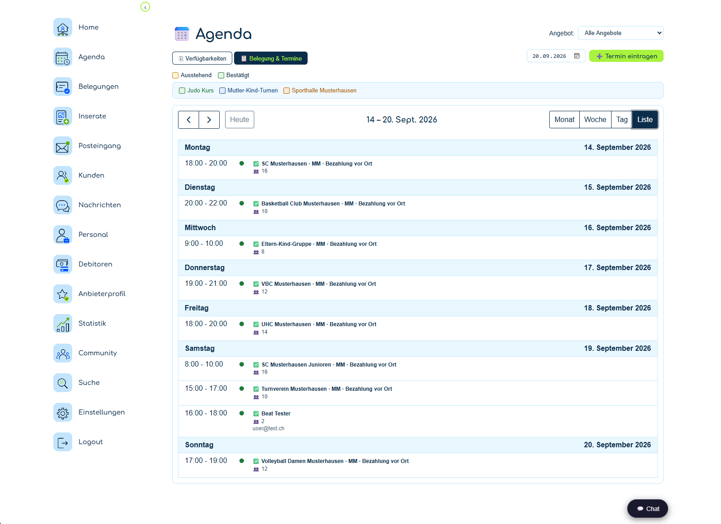Open the Chat button
Screen dimensions: 721x524
coord(647,509)
